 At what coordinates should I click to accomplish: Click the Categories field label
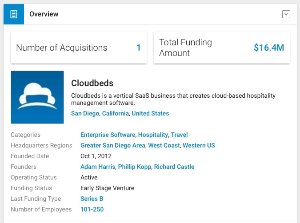pyautogui.click(x=26, y=135)
